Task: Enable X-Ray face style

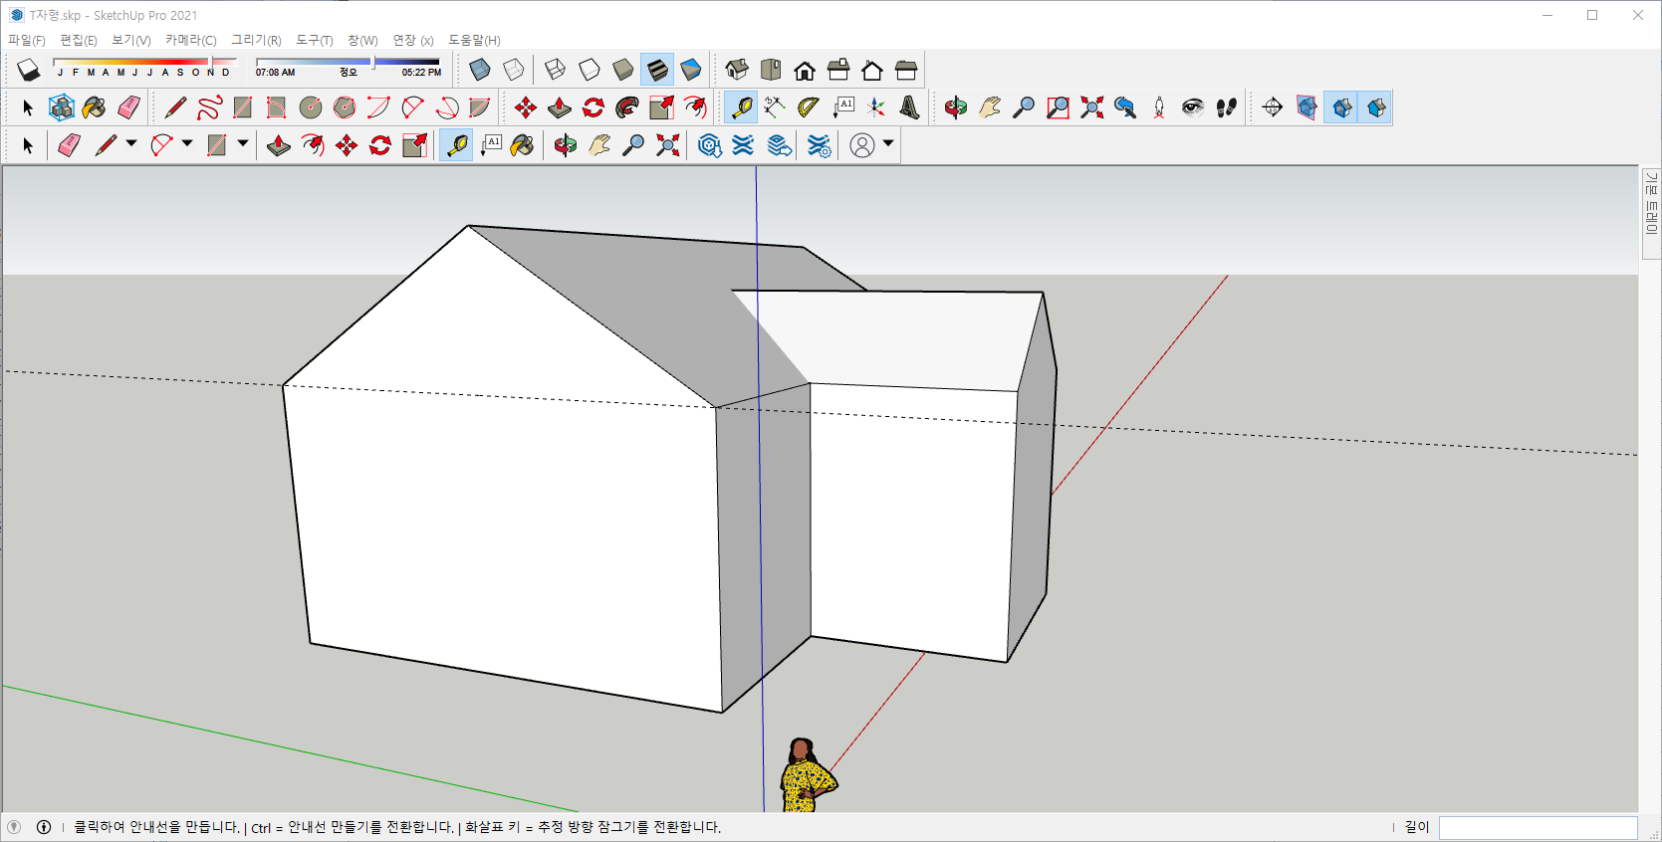Action: tap(480, 70)
